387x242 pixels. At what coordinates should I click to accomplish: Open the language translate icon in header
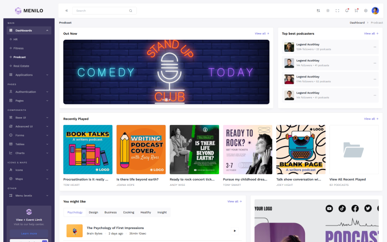pos(318,11)
